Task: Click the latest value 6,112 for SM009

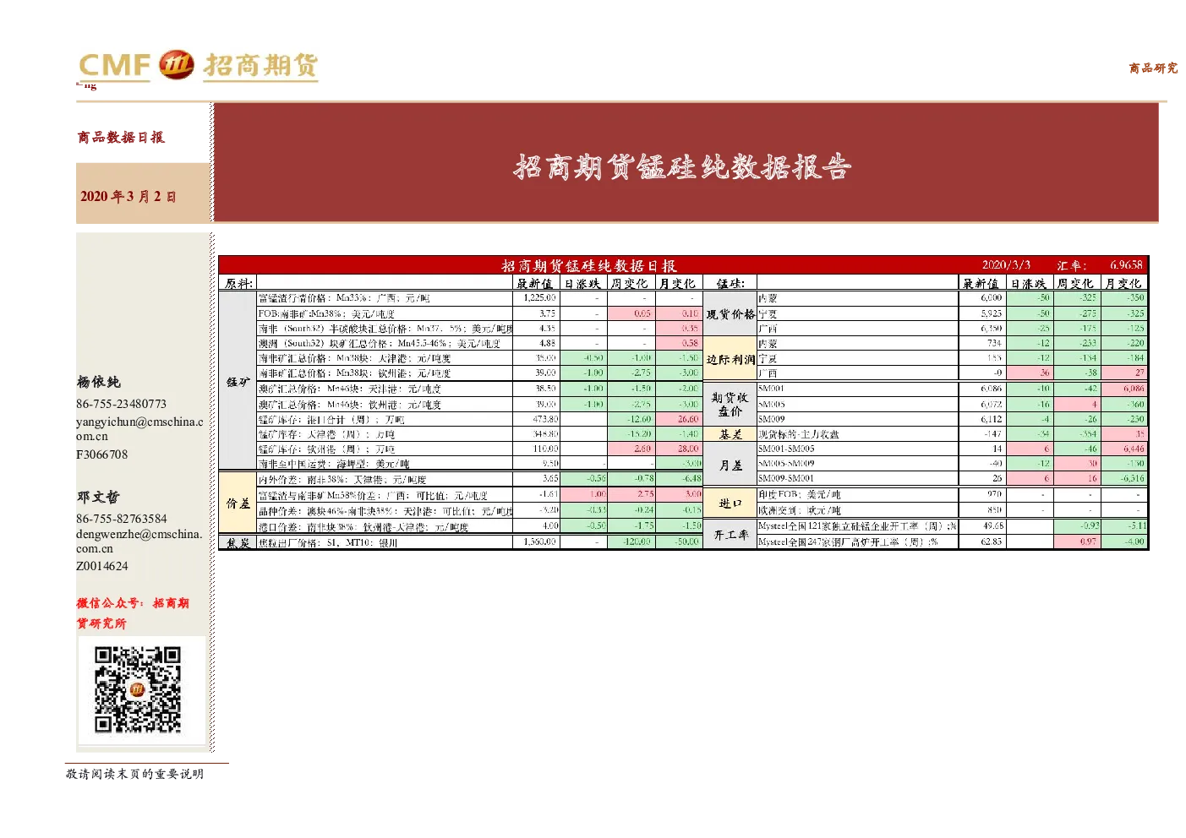Action: click(x=992, y=419)
